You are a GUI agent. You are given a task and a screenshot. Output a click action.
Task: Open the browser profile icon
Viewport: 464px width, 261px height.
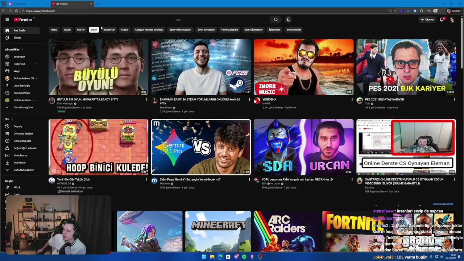coord(435,11)
